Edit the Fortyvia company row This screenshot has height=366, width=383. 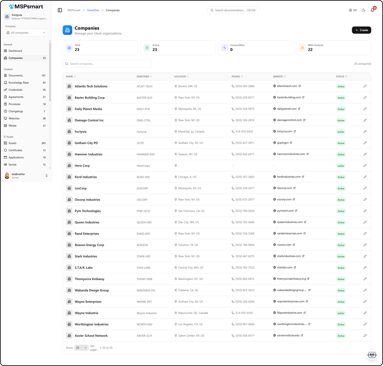pos(365,131)
